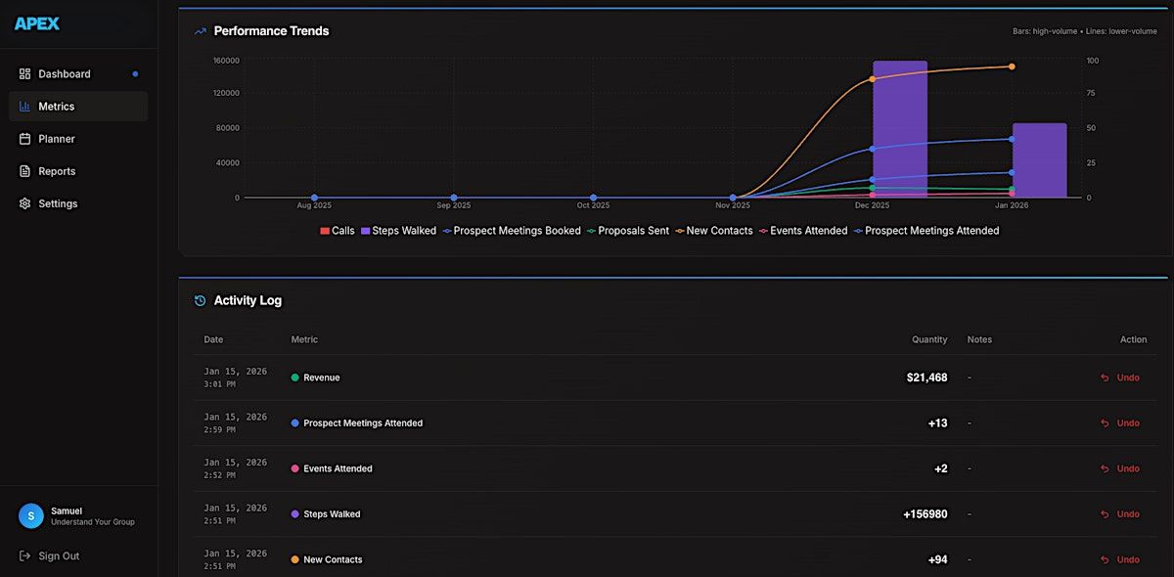Click the Sign Out arrow icon
1174x577 pixels.
[25, 556]
